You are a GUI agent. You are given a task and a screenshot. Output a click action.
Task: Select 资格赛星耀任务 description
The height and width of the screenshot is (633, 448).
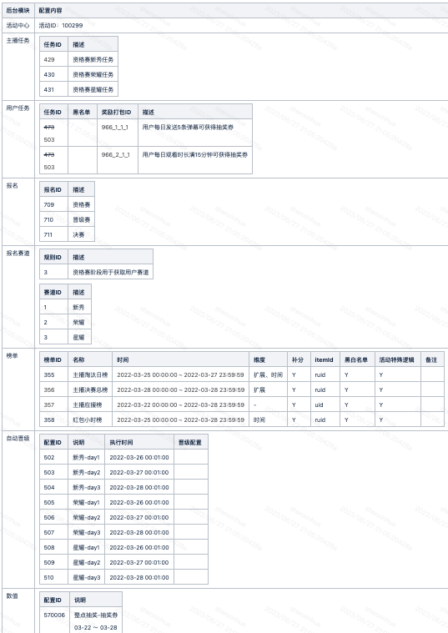tap(93, 89)
